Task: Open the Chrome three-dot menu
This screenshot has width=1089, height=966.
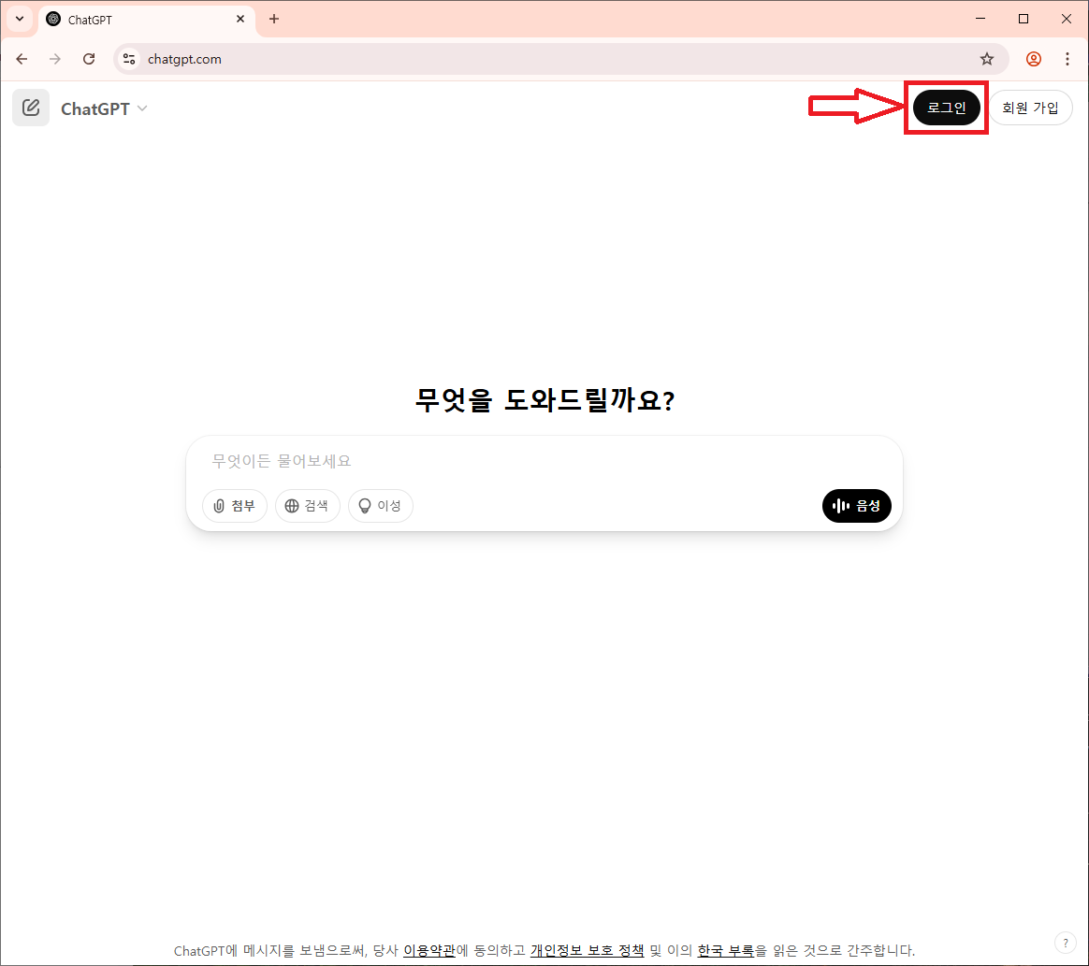Action: click(1067, 59)
